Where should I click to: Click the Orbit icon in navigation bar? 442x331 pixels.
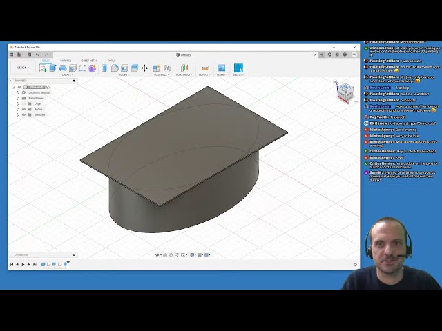click(157, 254)
